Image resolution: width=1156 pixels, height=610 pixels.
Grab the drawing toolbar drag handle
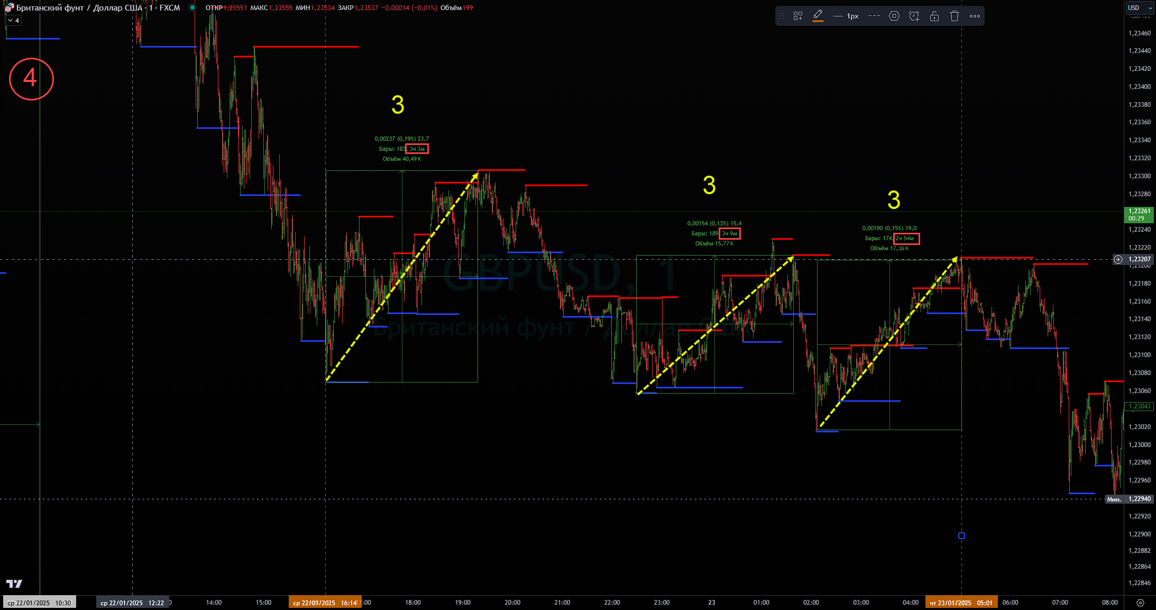(x=782, y=16)
